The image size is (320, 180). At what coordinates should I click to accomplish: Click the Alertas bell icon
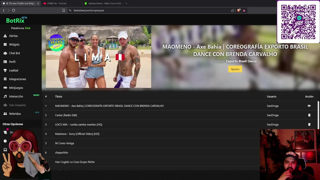point(5,36)
